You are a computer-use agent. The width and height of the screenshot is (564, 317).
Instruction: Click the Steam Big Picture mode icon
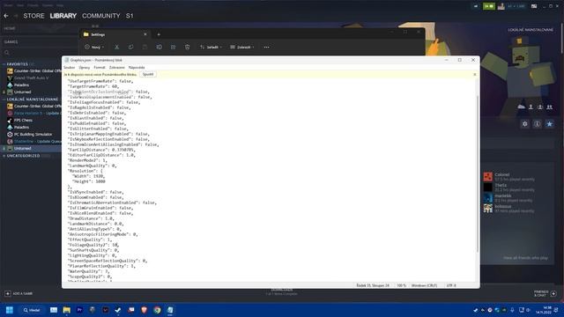coord(534,6)
